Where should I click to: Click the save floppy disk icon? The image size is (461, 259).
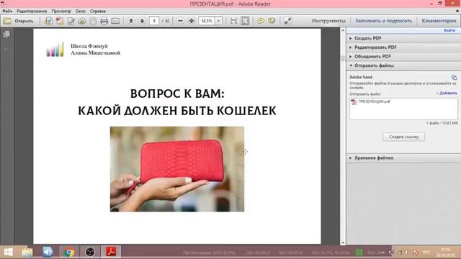93,21
